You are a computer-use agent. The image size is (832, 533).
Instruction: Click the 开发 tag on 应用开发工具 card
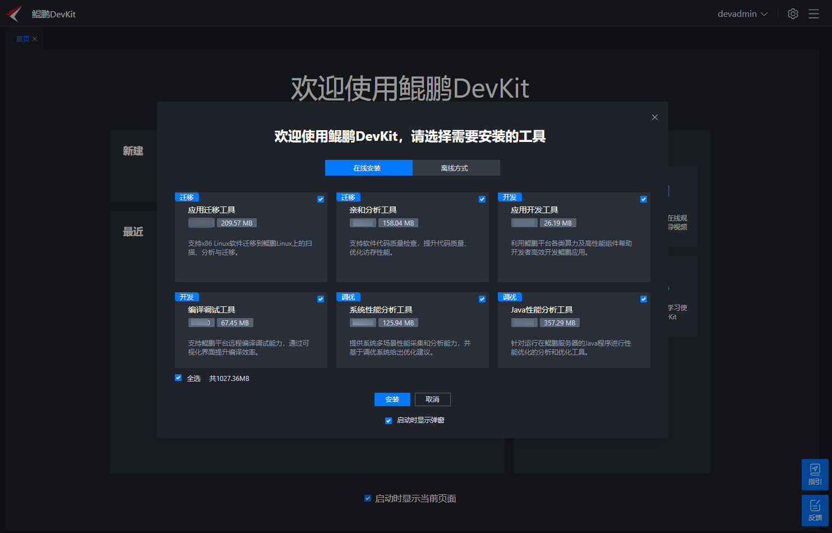(510, 197)
